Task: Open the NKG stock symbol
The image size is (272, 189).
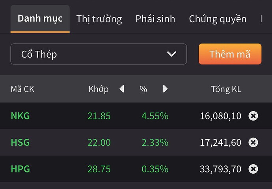Action: [20, 116]
